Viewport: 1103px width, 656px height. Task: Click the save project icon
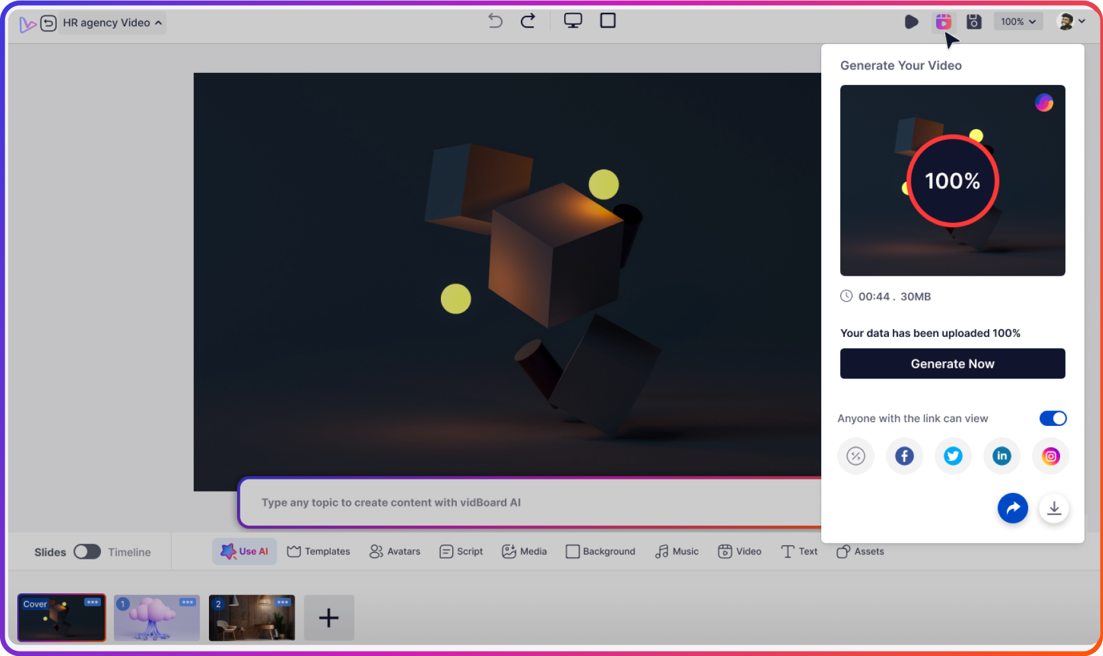click(973, 21)
